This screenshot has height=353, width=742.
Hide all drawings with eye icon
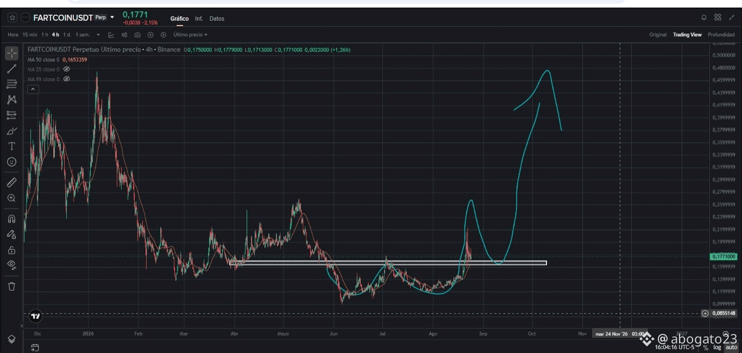(12, 265)
